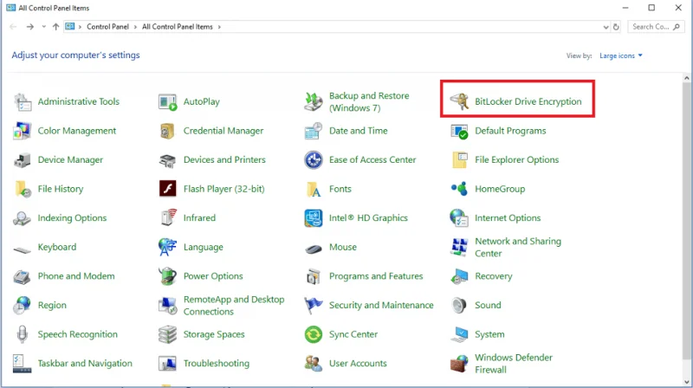Screen dimensions: 693x388
Task: Focus the Search Control Panel field
Action: [656, 27]
